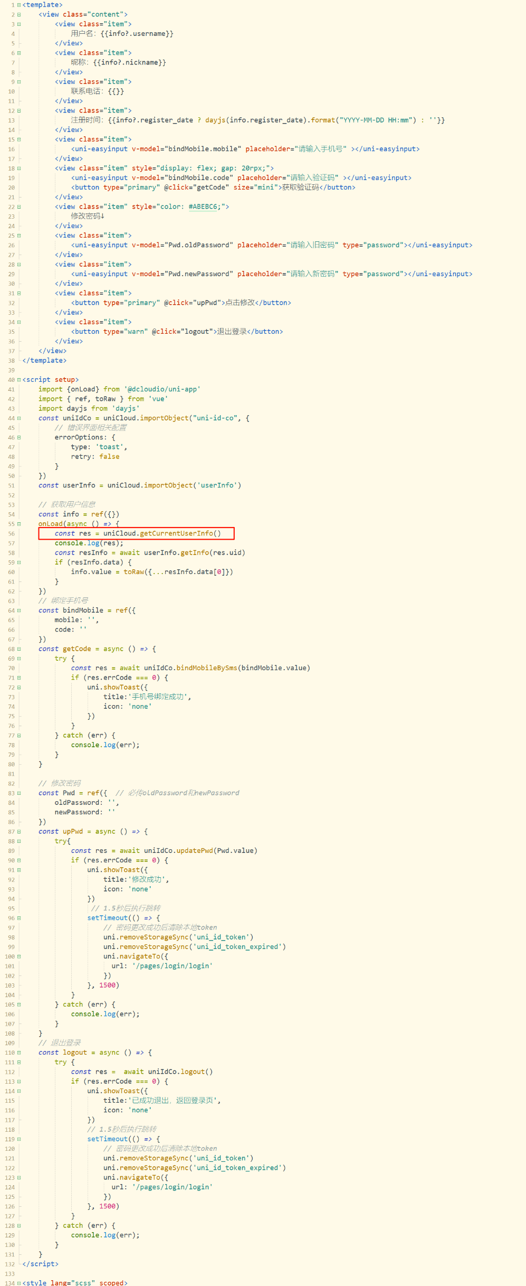526x1286 pixels.
Task: Collapse the bindMobile ref definition
Action: [x=19, y=610]
